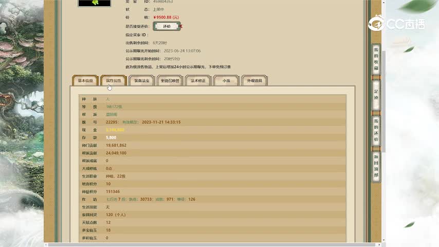Click the 120 (个人) value
The height and width of the screenshot is (247, 439).
[116, 215]
